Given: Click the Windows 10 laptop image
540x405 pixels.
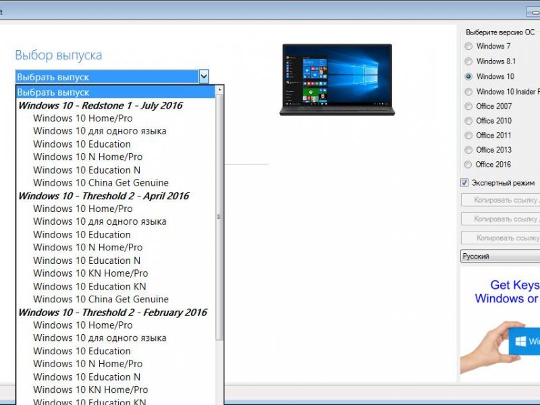Looking at the screenshot, I should point(337,80).
